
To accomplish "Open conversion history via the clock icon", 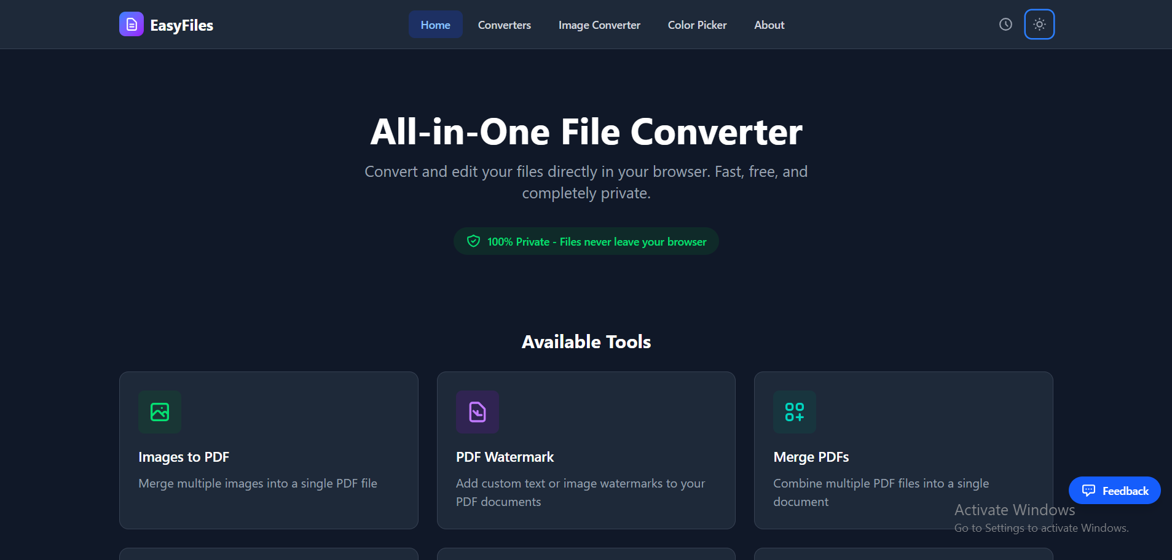I will (x=1005, y=25).
